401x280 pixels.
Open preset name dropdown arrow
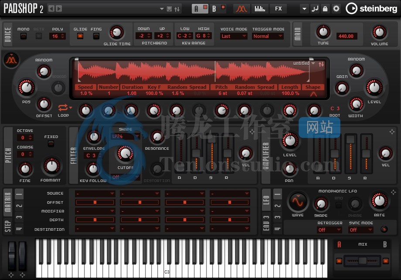coord(162,9)
